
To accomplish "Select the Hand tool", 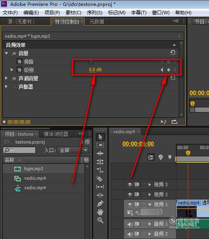I will (100, 212).
